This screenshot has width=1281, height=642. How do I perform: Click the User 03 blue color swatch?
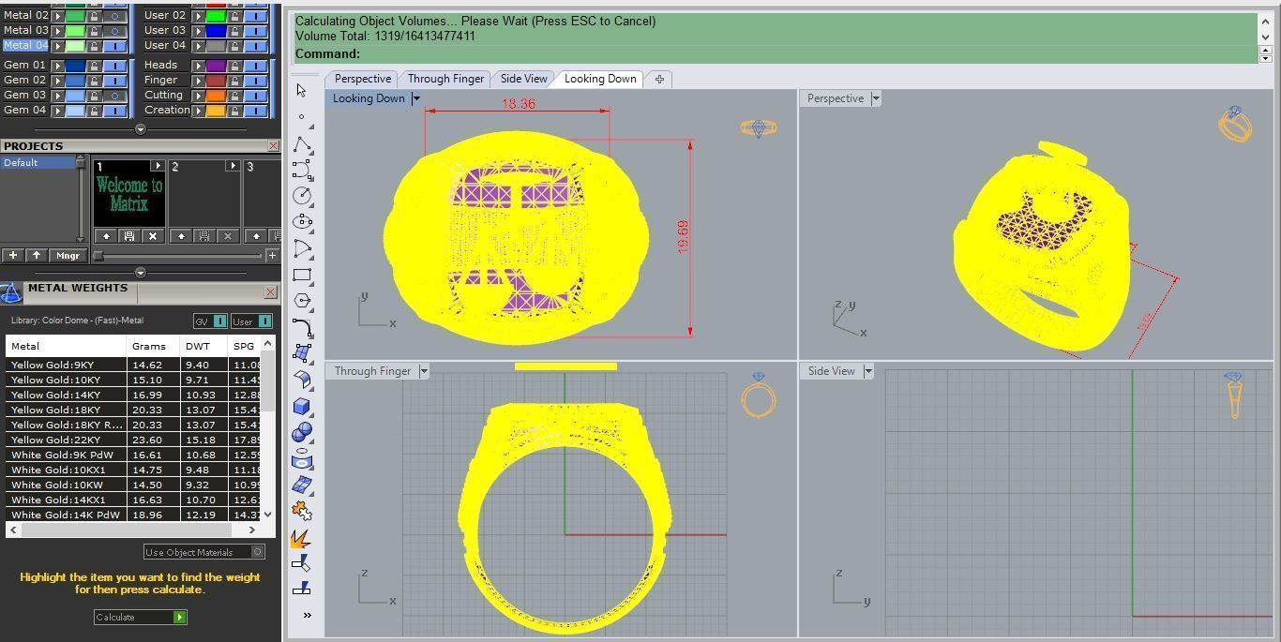point(216,30)
